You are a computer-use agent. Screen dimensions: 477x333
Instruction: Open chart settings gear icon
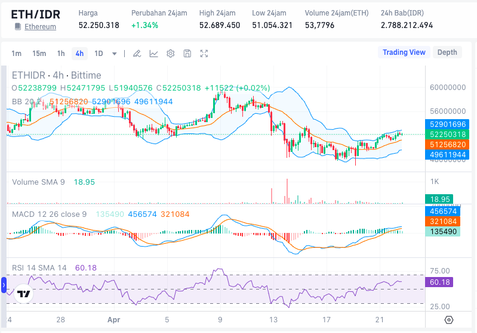[170, 54]
